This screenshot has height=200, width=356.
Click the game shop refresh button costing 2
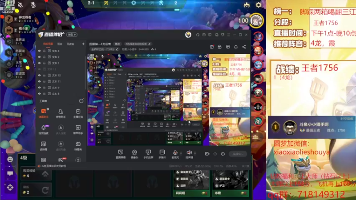[36, 190]
